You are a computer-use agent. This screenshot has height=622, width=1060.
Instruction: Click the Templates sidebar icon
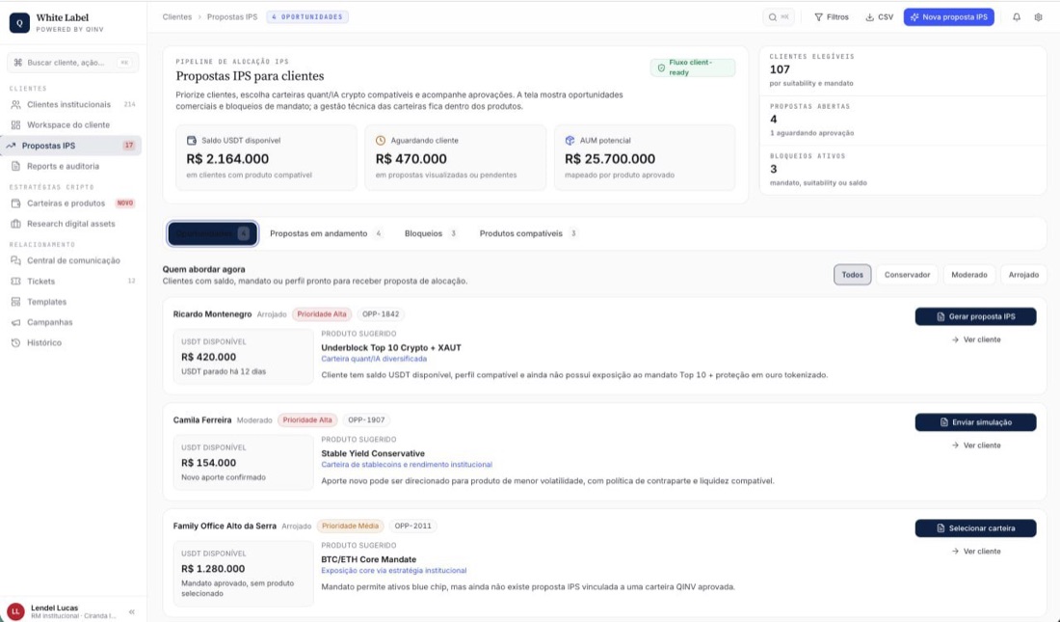(15, 302)
